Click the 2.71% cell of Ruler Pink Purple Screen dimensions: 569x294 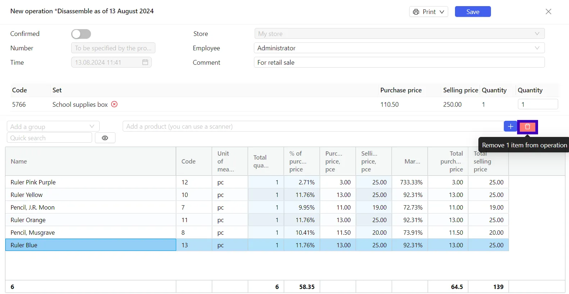tap(302, 182)
